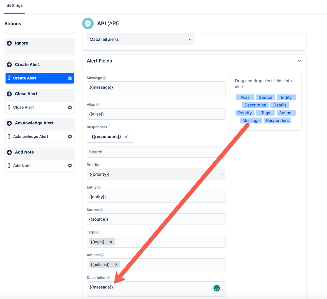Click the Details field chip
The image size is (327, 299).
tap(280, 105)
